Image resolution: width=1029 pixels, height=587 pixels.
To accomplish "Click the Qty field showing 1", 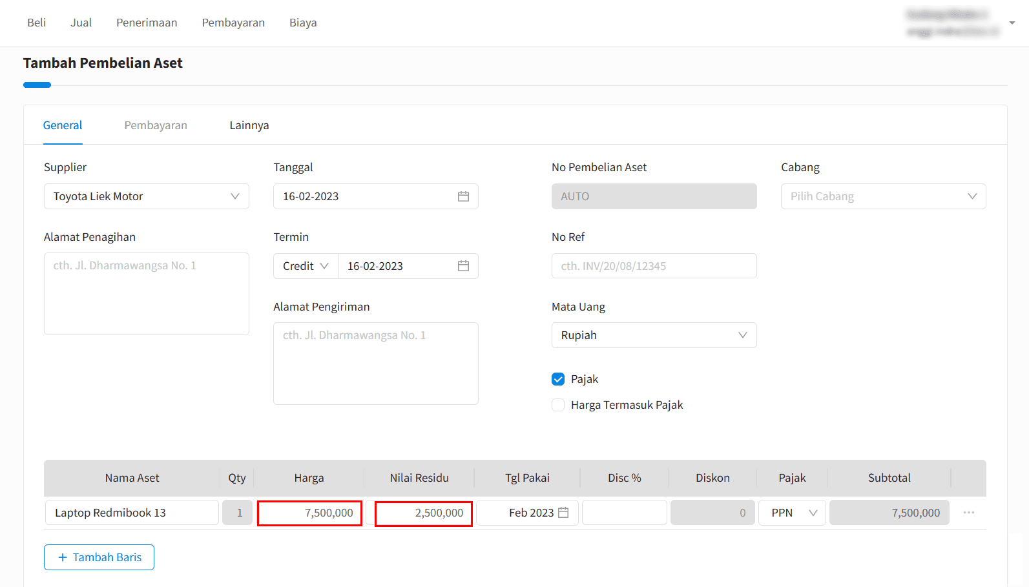I will [237, 513].
